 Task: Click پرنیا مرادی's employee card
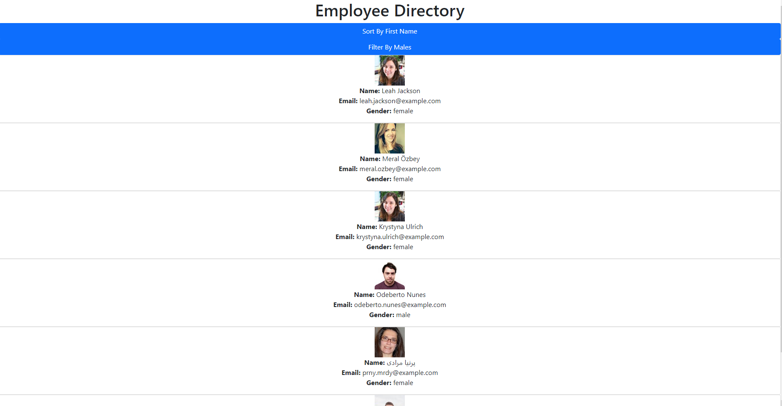tap(389, 360)
